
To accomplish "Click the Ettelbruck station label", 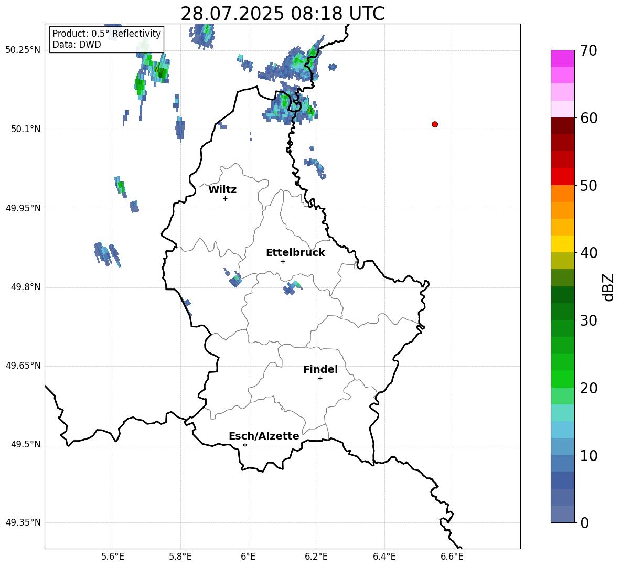I will [x=295, y=253].
